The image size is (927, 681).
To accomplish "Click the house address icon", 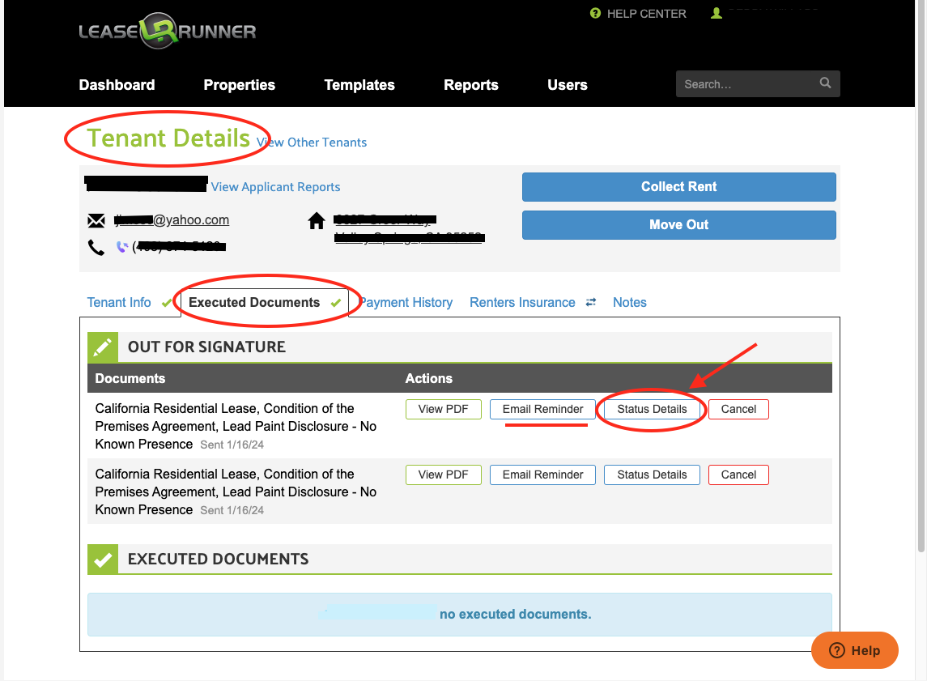I will (317, 221).
